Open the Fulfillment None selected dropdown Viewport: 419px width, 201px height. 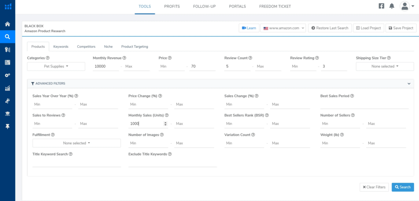(x=77, y=143)
